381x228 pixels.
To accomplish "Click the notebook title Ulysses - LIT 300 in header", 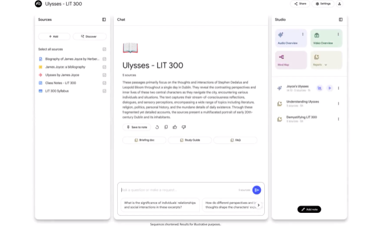I will [63, 4].
